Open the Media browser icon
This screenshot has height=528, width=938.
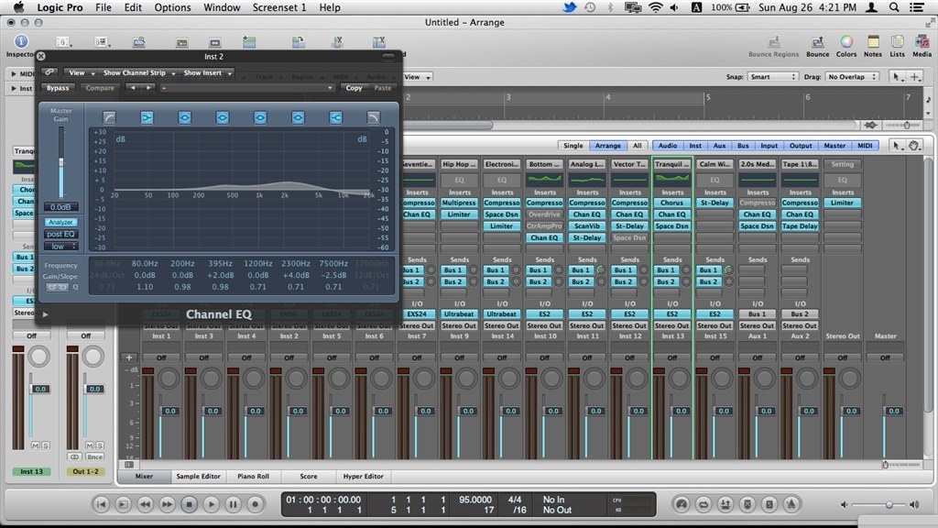922,42
